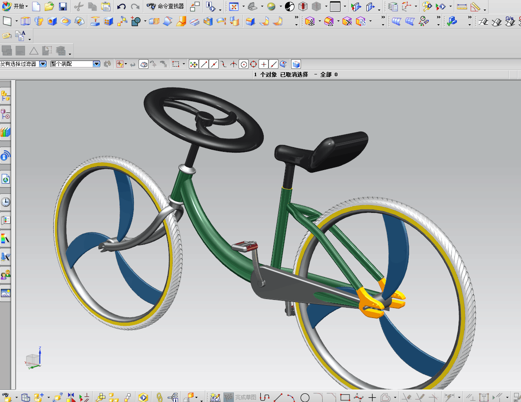
Task: Expand the 没有选择过滤器 selection filter dropdown
Action: 43,64
